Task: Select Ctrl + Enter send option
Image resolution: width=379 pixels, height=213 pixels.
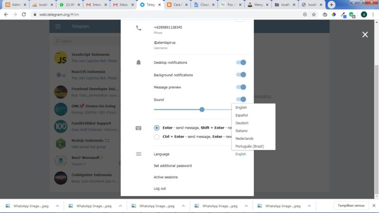Action: (x=157, y=137)
